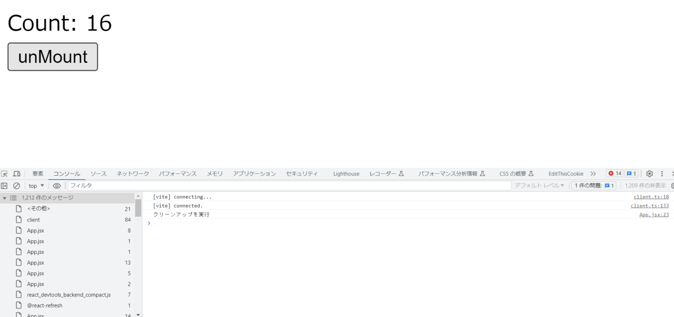
Task: Clear the console messages
Action: [x=16, y=185]
